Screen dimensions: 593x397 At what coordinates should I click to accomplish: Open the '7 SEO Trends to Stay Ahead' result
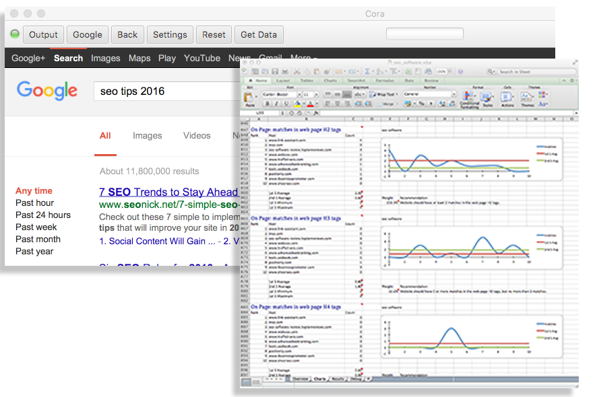[x=168, y=192]
